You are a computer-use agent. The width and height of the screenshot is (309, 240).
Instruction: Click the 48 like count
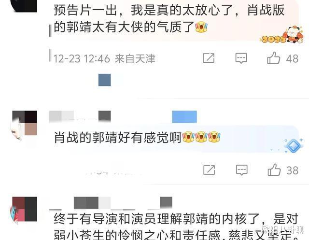click(292, 59)
